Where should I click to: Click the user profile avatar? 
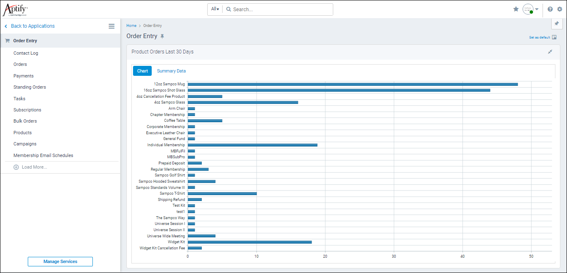coord(528,9)
